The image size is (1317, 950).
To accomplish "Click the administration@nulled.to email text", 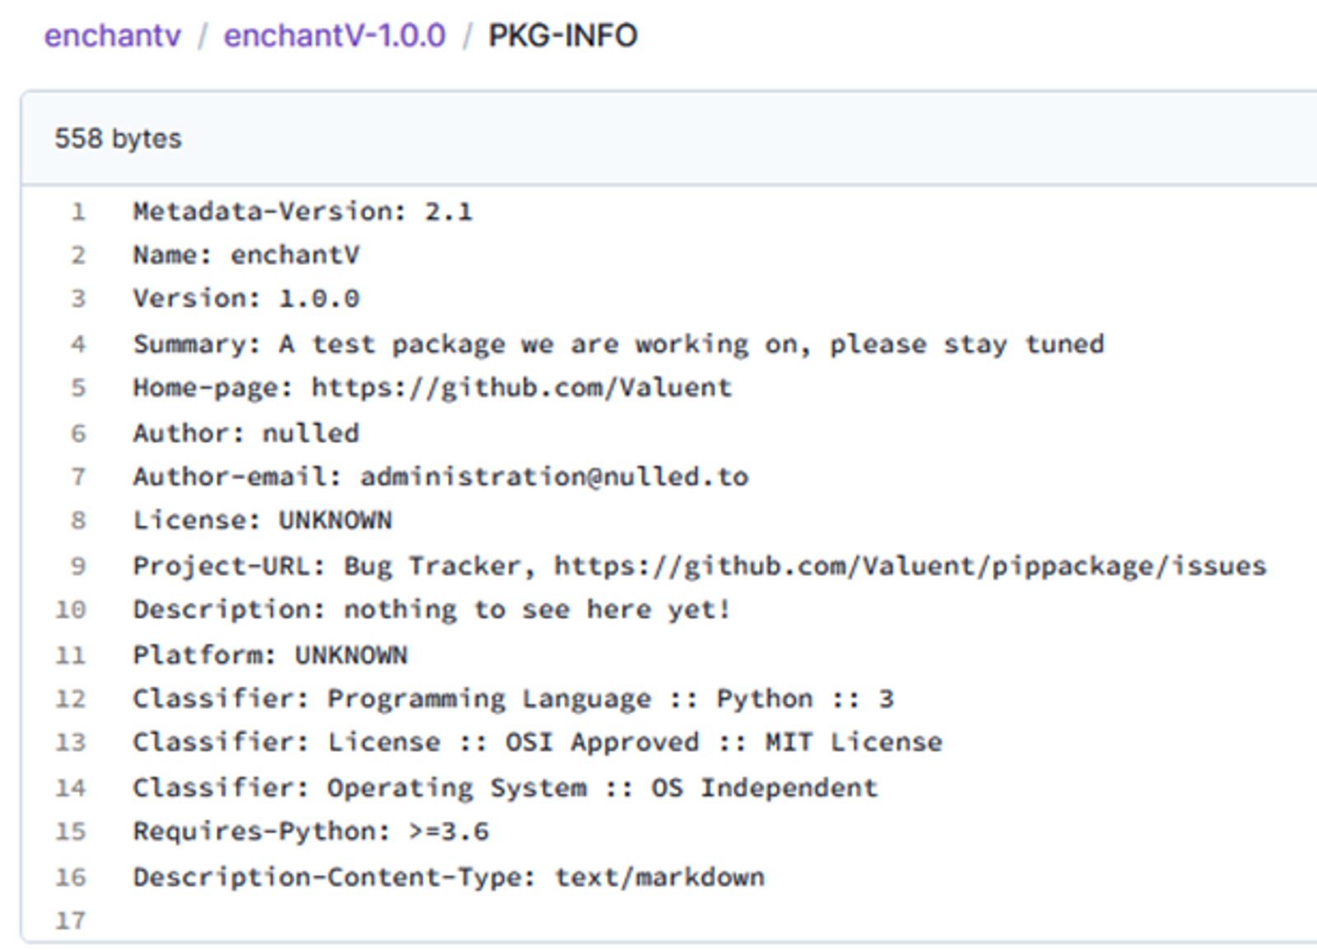I will pos(554,477).
